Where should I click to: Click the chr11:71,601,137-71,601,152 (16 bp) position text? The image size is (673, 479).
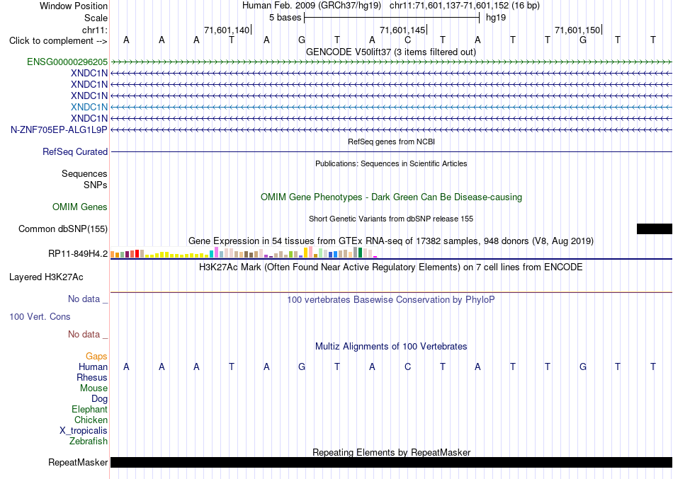click(x=465, y=6)
